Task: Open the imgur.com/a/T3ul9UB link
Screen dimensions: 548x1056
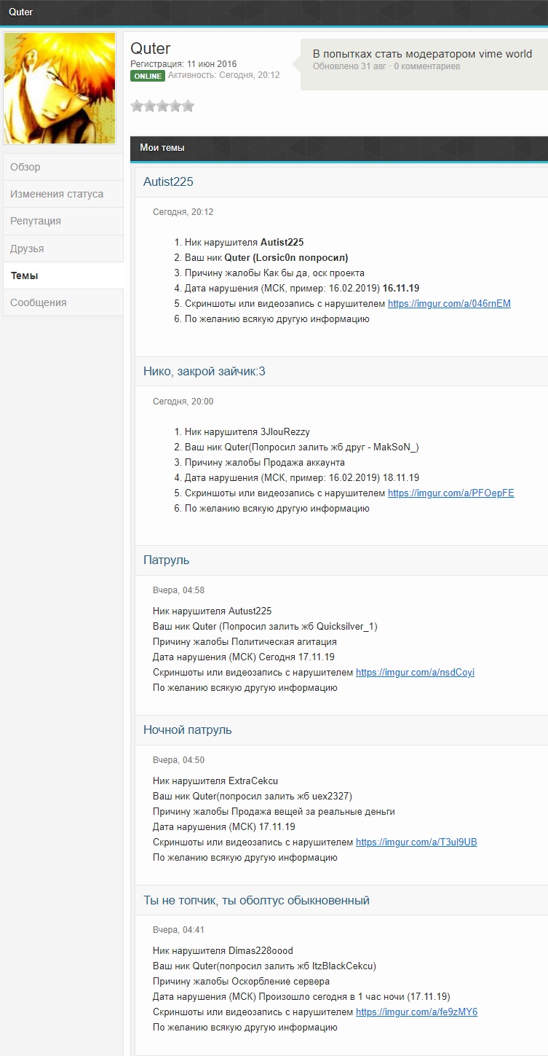Action: pyautogui.click(x=416, y=842)
